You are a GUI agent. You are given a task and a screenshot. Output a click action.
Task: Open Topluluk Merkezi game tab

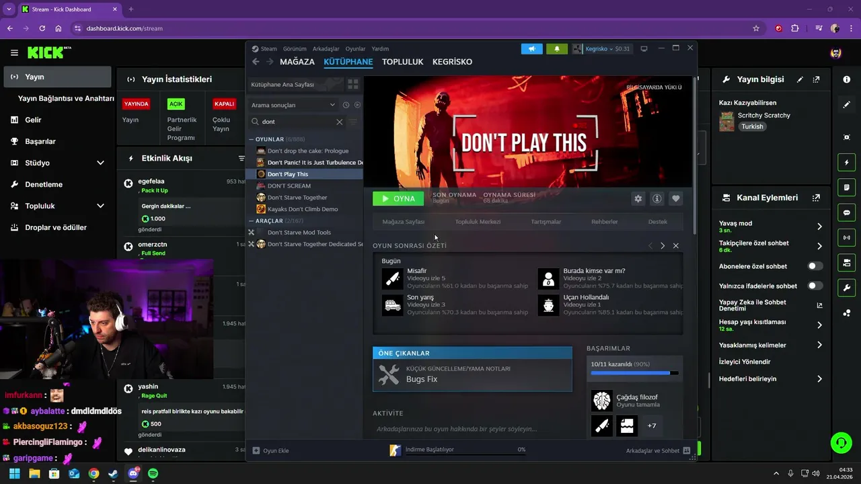click(x=478, y=222)
